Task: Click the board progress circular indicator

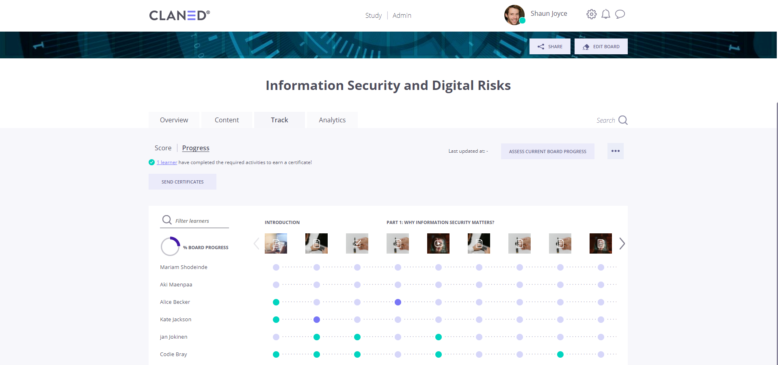Action: point(170,246)
